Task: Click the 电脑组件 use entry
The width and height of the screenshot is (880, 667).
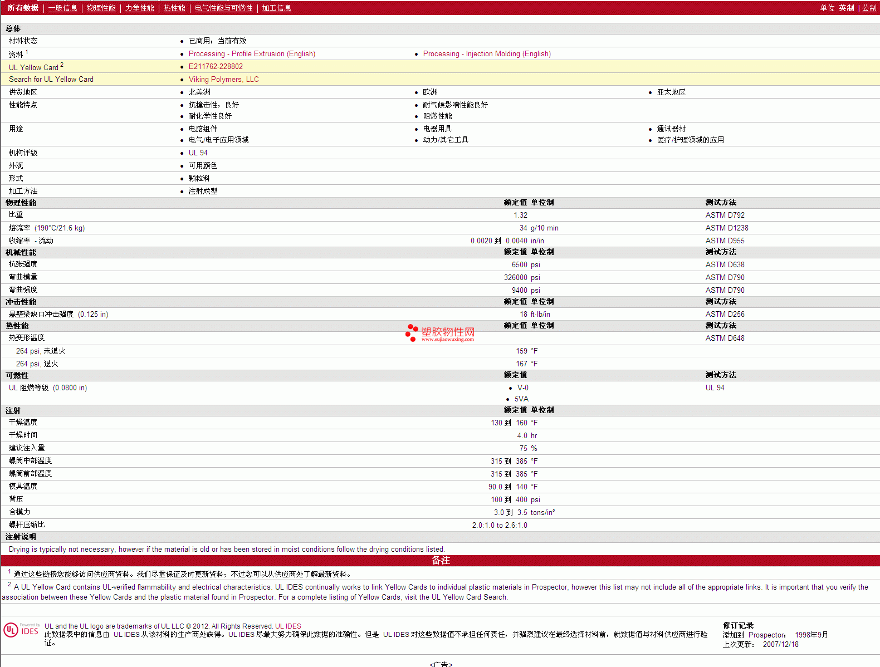Action: [203, 129]
